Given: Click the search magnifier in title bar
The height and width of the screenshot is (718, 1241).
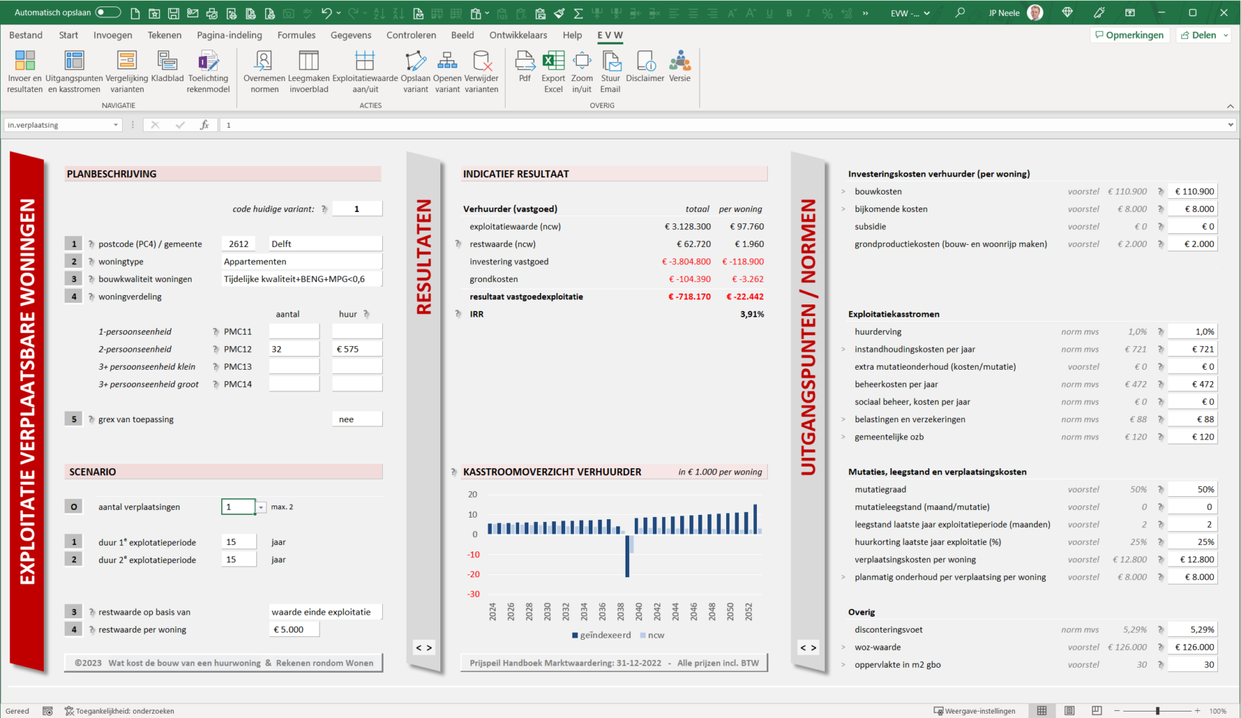Looking at the screenshot, I should click(960, 13).
